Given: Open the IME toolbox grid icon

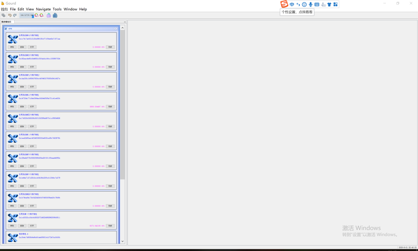Looking at the screenshot, I should 335,4.
